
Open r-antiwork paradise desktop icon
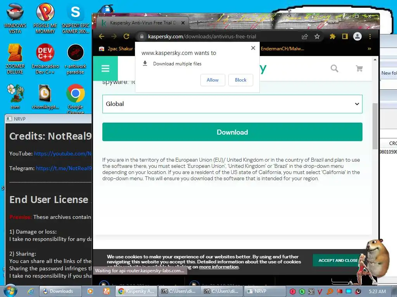[x=76, y=59]
